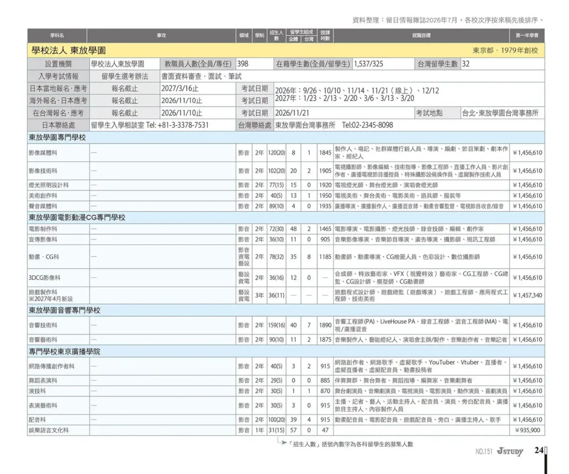Select the 東京都・1979年創校 text
The height and width of the screenshot is (474, 569).
point(505,51)
